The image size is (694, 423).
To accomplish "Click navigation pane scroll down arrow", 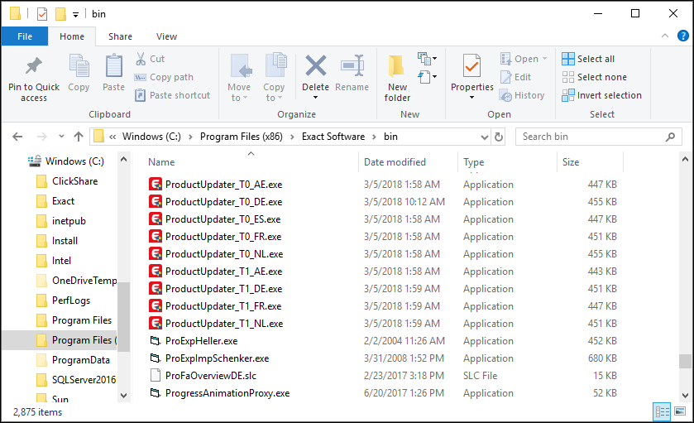I will tap(123, 396).
